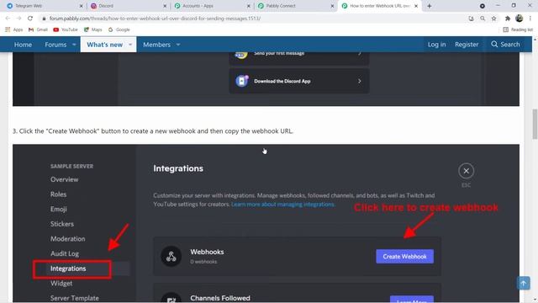The height and width of the screenshot is (303, 538).
Task: Click the ESC close circle icon
Action: coord(466,171)
